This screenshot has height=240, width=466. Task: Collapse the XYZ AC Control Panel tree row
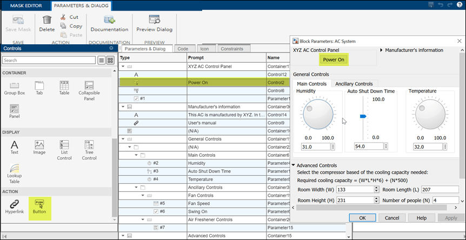coord(123,66)
